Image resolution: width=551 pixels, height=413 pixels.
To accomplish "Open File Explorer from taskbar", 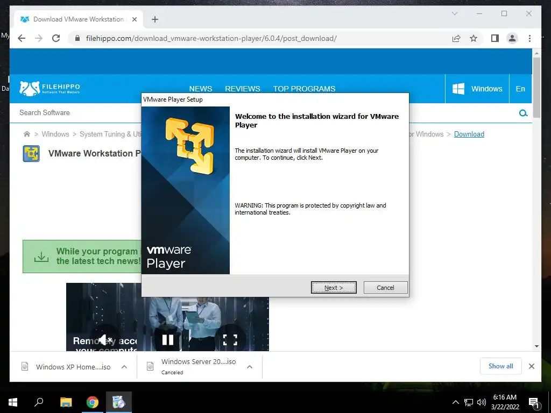I will [x=66, y=402].
